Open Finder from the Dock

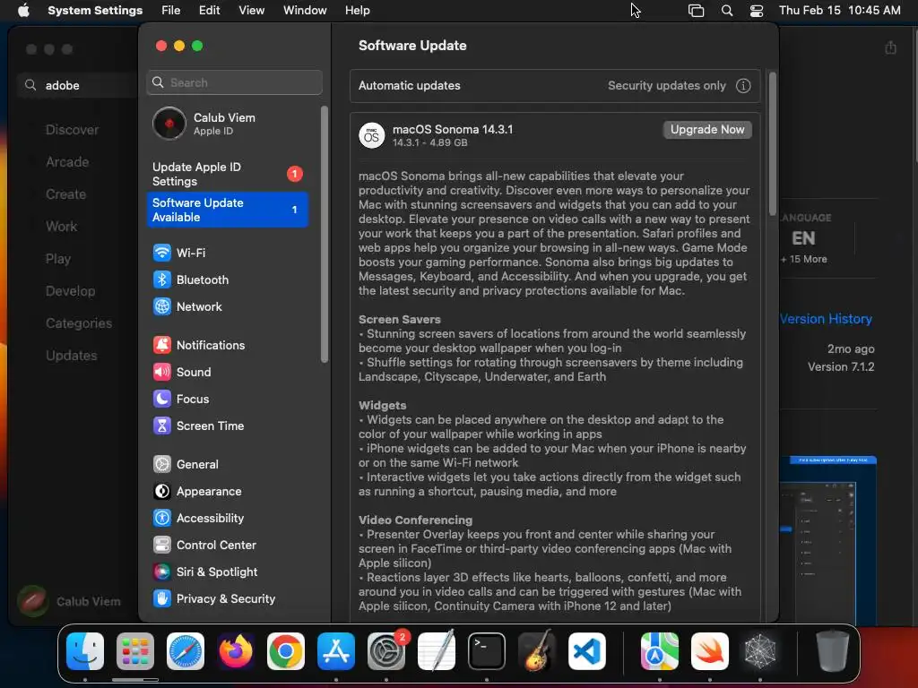pyautogui.click(x=85, y=651)
